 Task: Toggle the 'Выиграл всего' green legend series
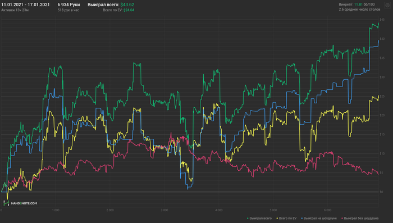click(259, 219)
